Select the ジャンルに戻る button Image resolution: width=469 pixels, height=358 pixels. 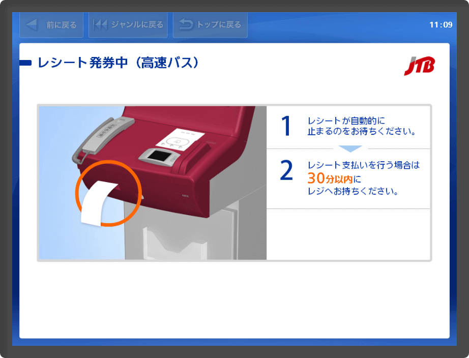coord(128,25)
